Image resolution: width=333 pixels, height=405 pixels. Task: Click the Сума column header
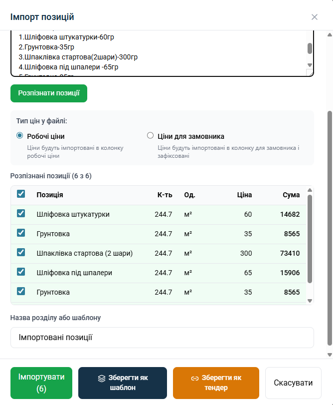tap(291, 195)
